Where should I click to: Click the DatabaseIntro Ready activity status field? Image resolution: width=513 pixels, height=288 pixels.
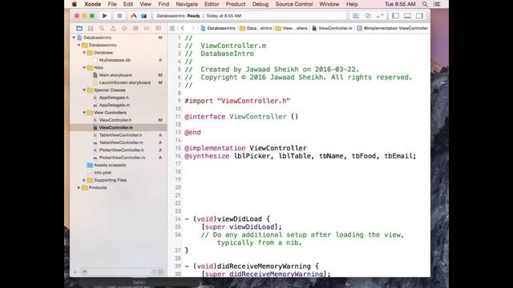(249, 16)
